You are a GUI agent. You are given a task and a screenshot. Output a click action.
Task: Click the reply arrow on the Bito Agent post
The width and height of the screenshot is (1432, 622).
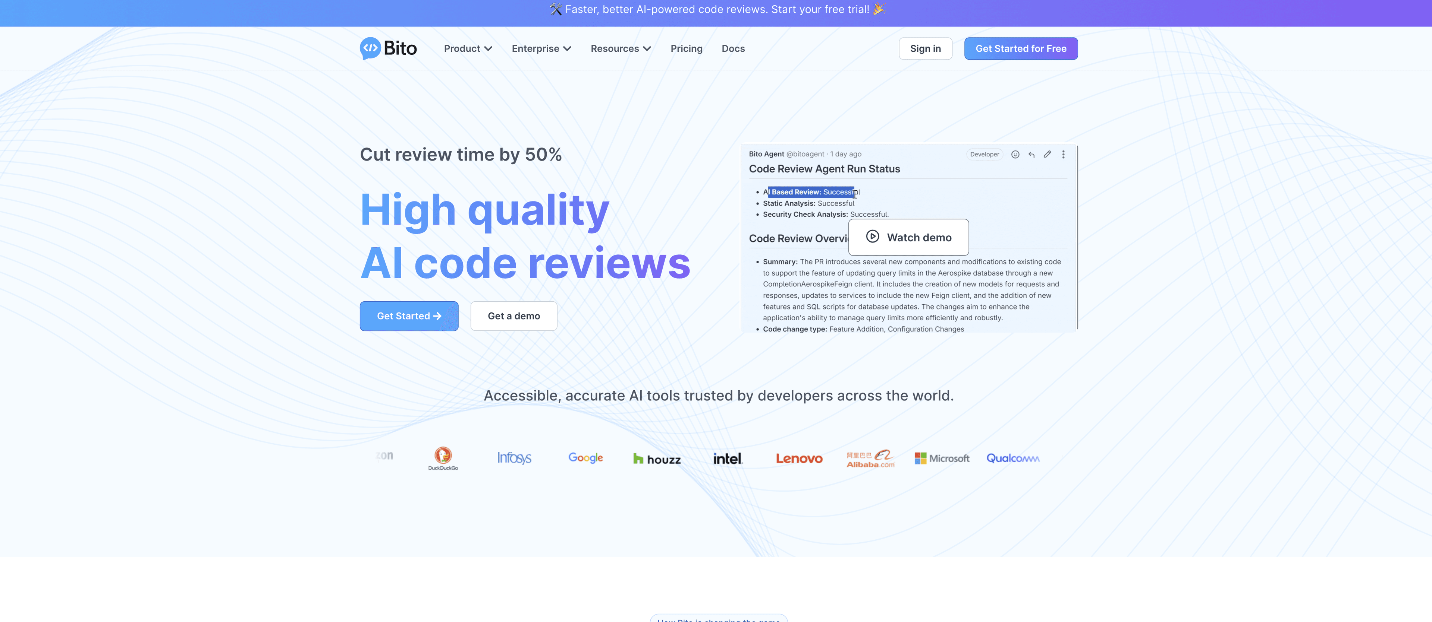1031,155
